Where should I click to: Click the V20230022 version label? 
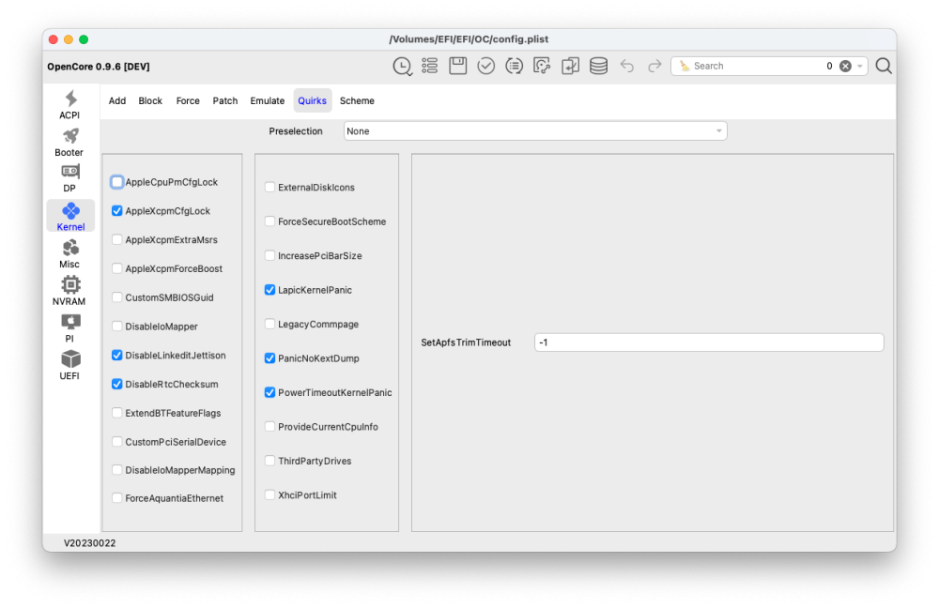(90, 542)
